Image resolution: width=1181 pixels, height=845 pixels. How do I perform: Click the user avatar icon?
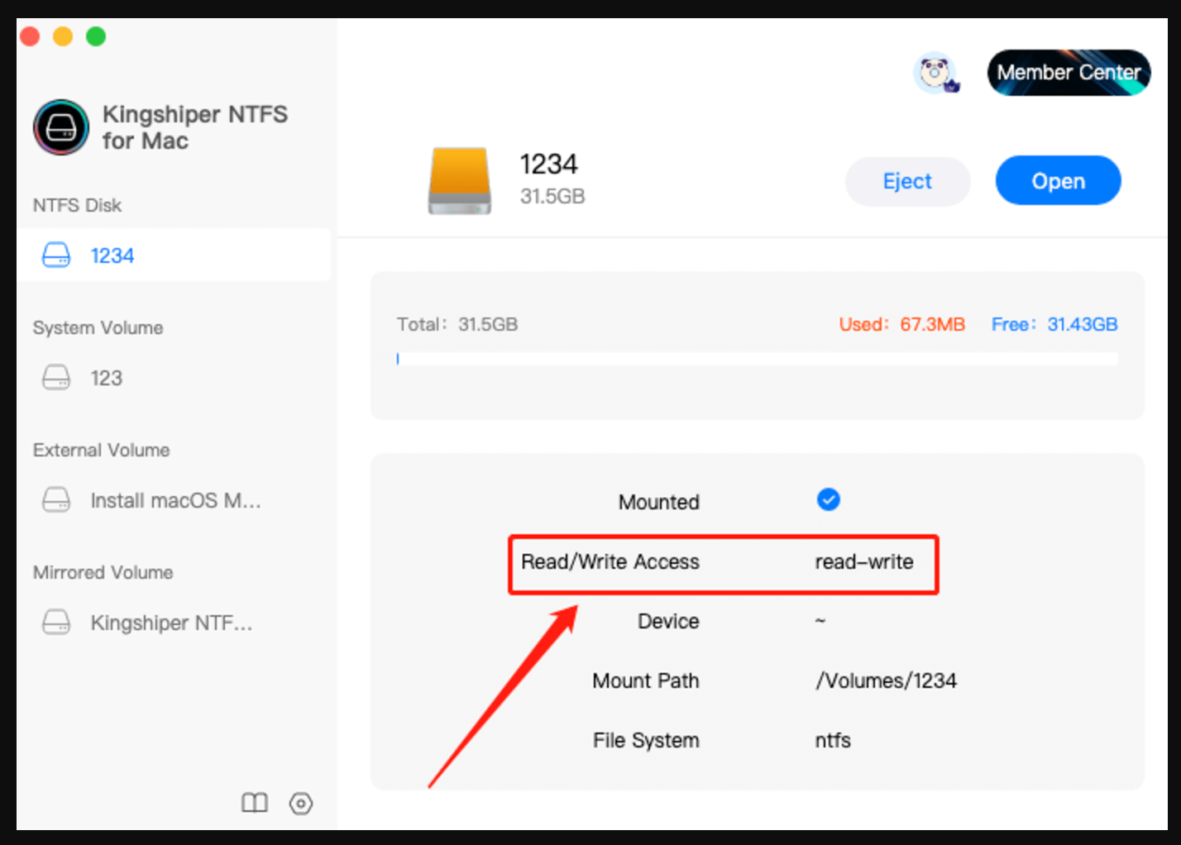pos(935,73)
